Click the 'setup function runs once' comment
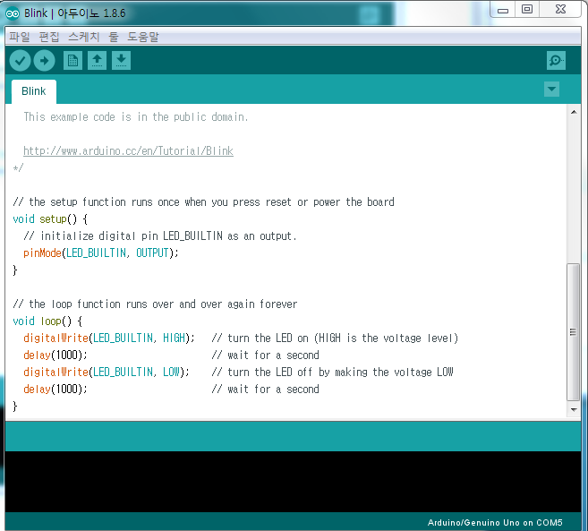The image size is (588, 531). click(204, 202)
